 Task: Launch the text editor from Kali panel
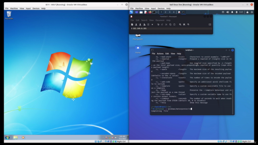point(146,12)
